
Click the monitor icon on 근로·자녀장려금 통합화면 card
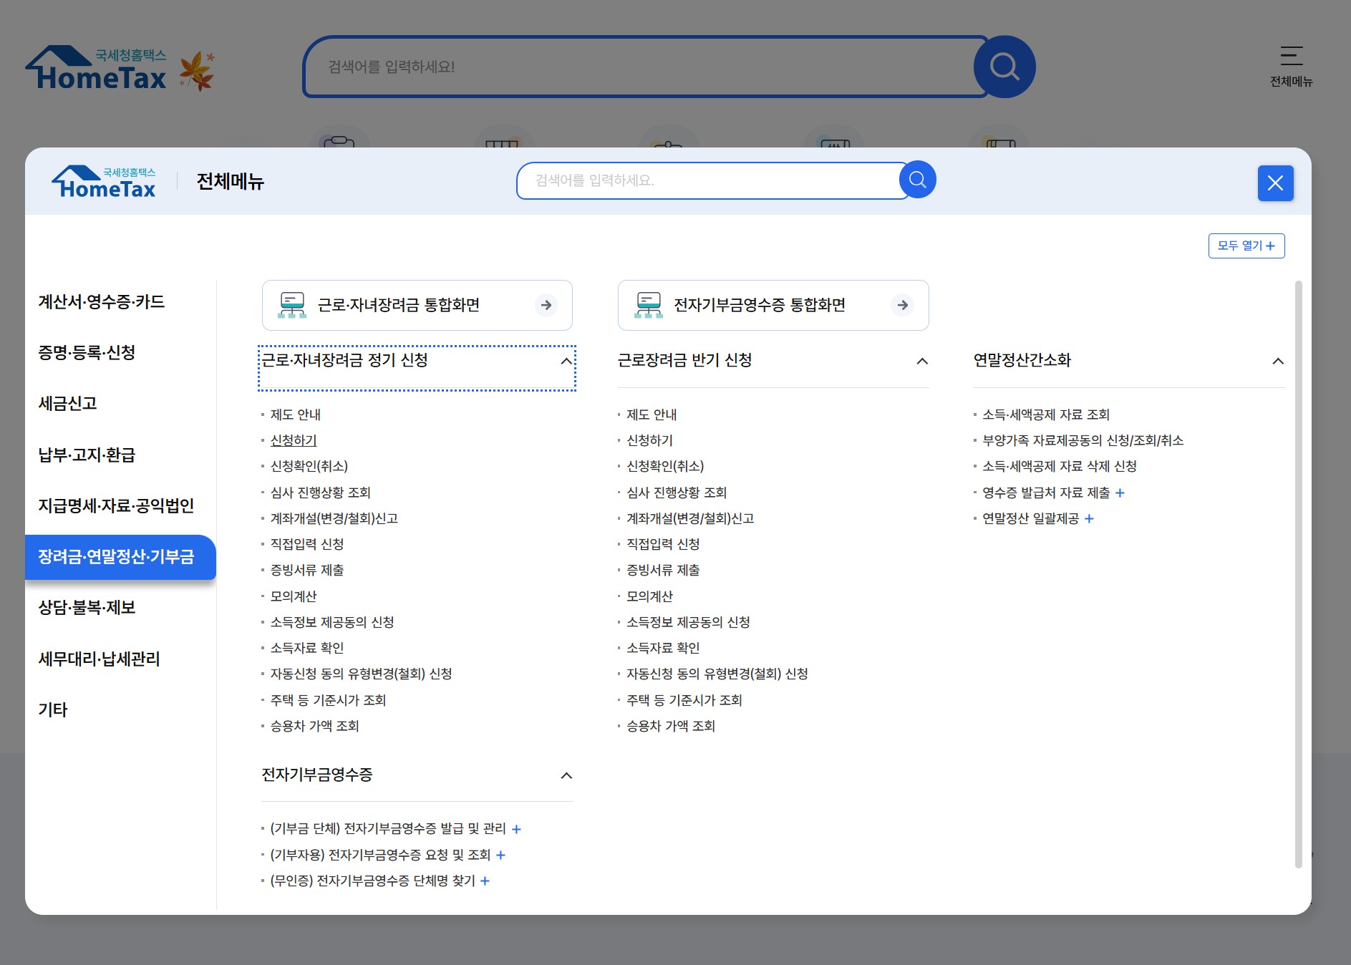[291, 304]
